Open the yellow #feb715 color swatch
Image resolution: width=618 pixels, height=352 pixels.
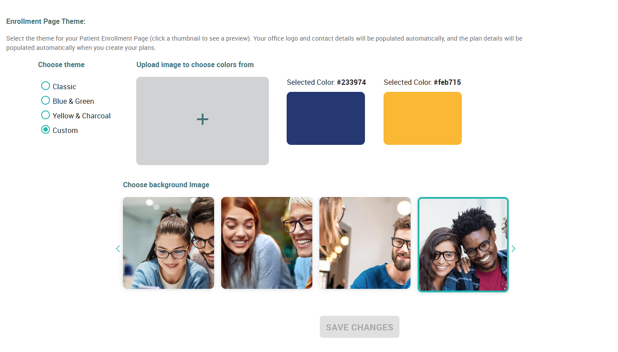(x=422, y=118)
